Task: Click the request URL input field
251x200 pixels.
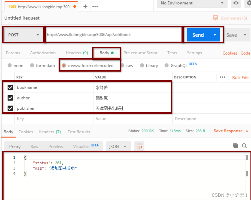Action: (114, 35)
